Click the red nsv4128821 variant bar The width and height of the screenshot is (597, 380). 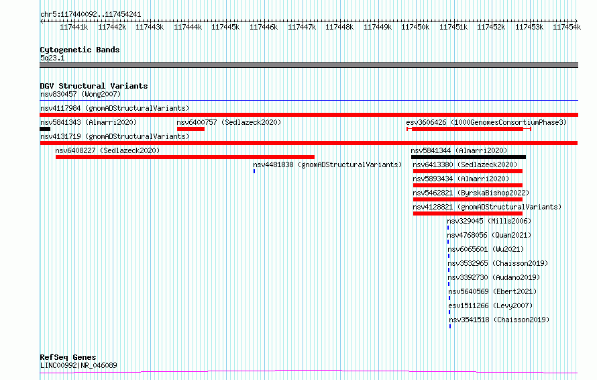[x=468, y=213]
